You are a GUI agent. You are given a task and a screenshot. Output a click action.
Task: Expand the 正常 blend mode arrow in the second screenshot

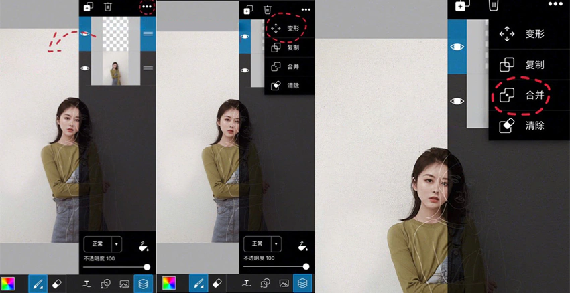[x=277, y=244]
